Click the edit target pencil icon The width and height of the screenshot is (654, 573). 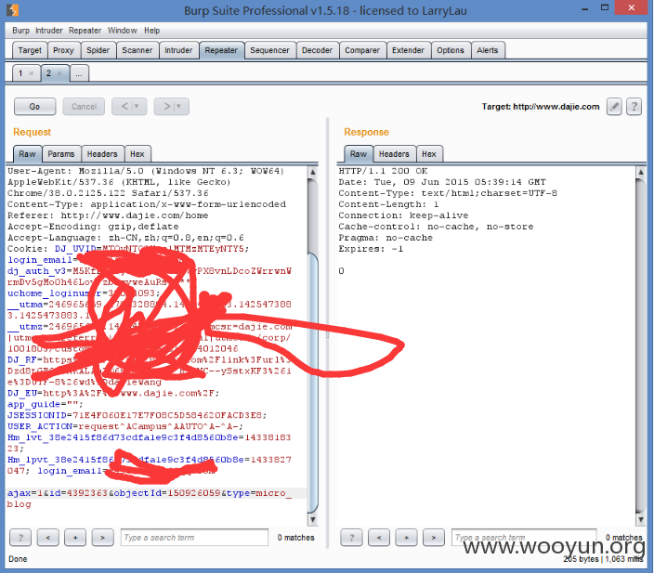(614, 107)
